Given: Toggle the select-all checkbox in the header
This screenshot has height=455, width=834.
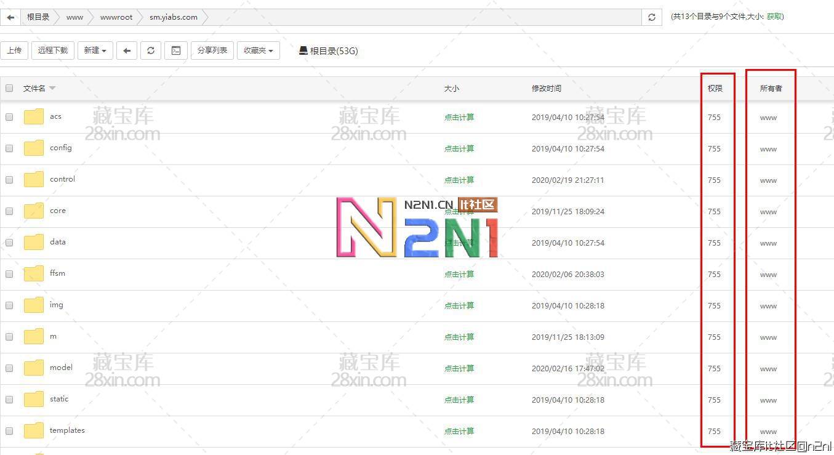Looking at the screenshot, I should tap(9, 88).
